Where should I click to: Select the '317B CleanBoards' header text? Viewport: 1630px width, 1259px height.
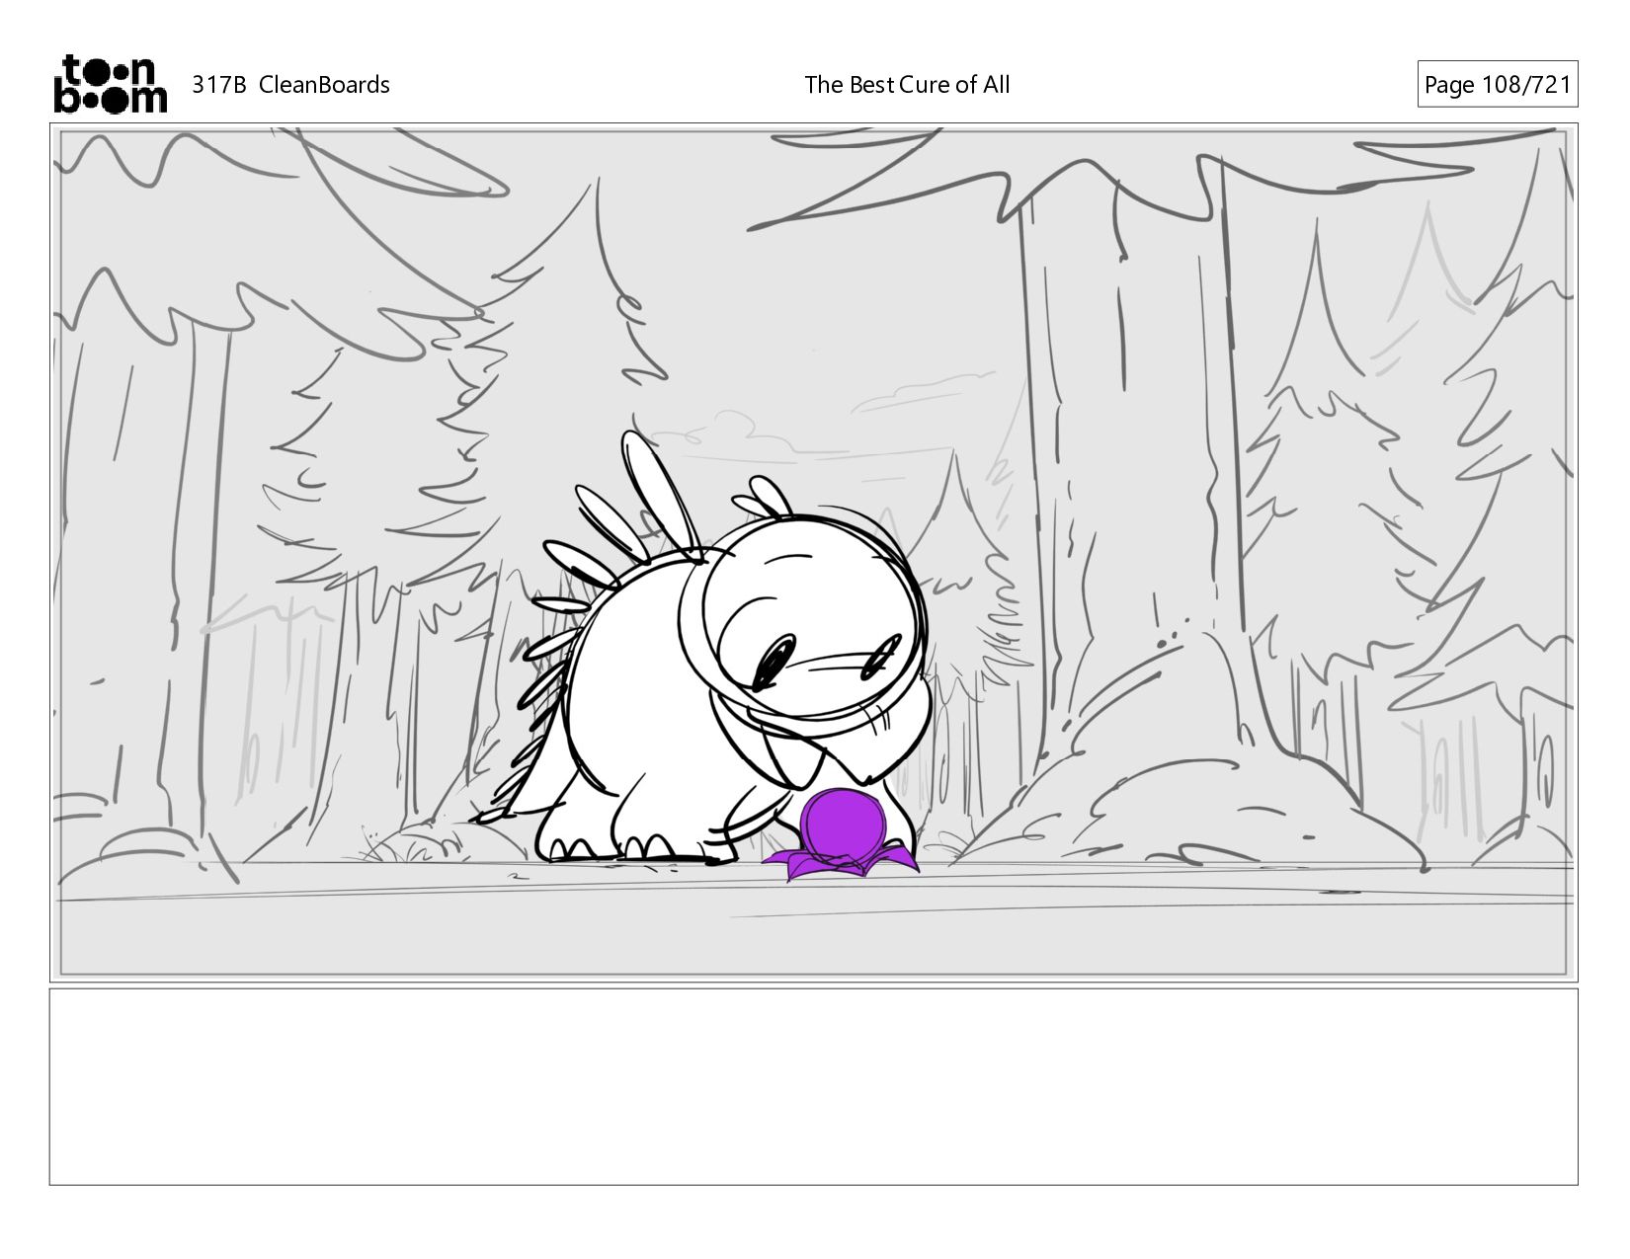[x=290, y=85]
